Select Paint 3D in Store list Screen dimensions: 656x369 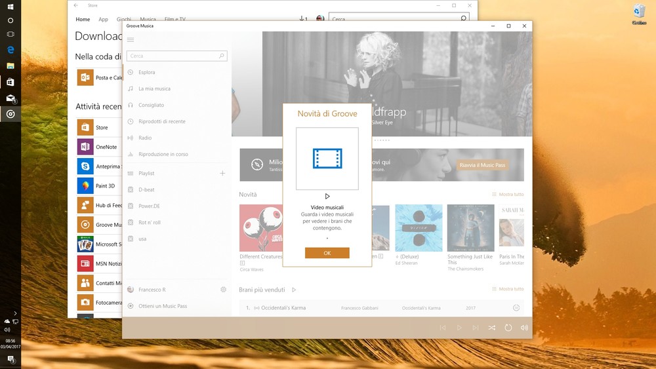point(100,185)
